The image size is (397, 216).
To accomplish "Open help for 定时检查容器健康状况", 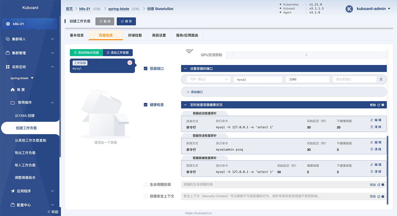I will (x=383, y=105).
